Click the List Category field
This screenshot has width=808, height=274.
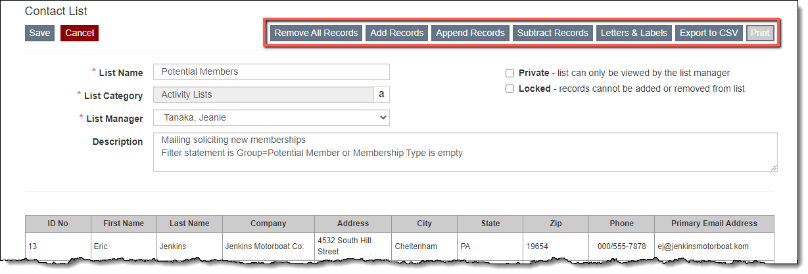pos(263,95)
